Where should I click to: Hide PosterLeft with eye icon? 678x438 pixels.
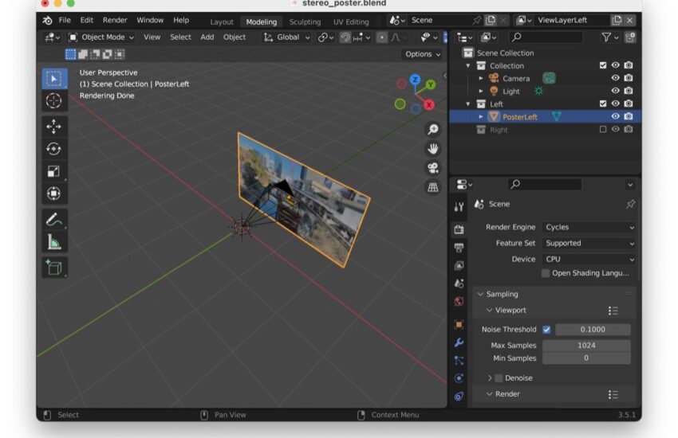coord(615,116)
